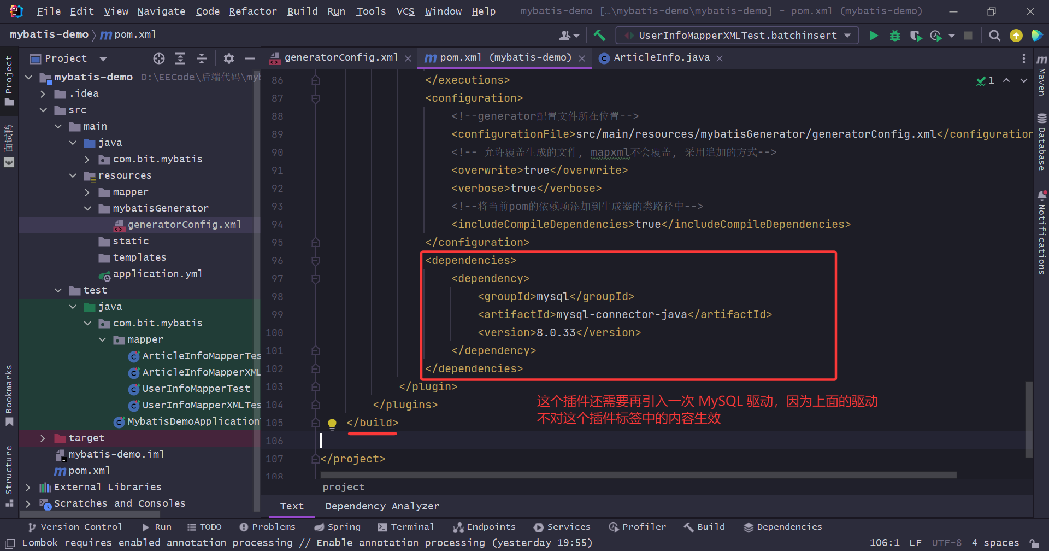
Task: Open Terminal tool window
Action: [x=406, y=527]
